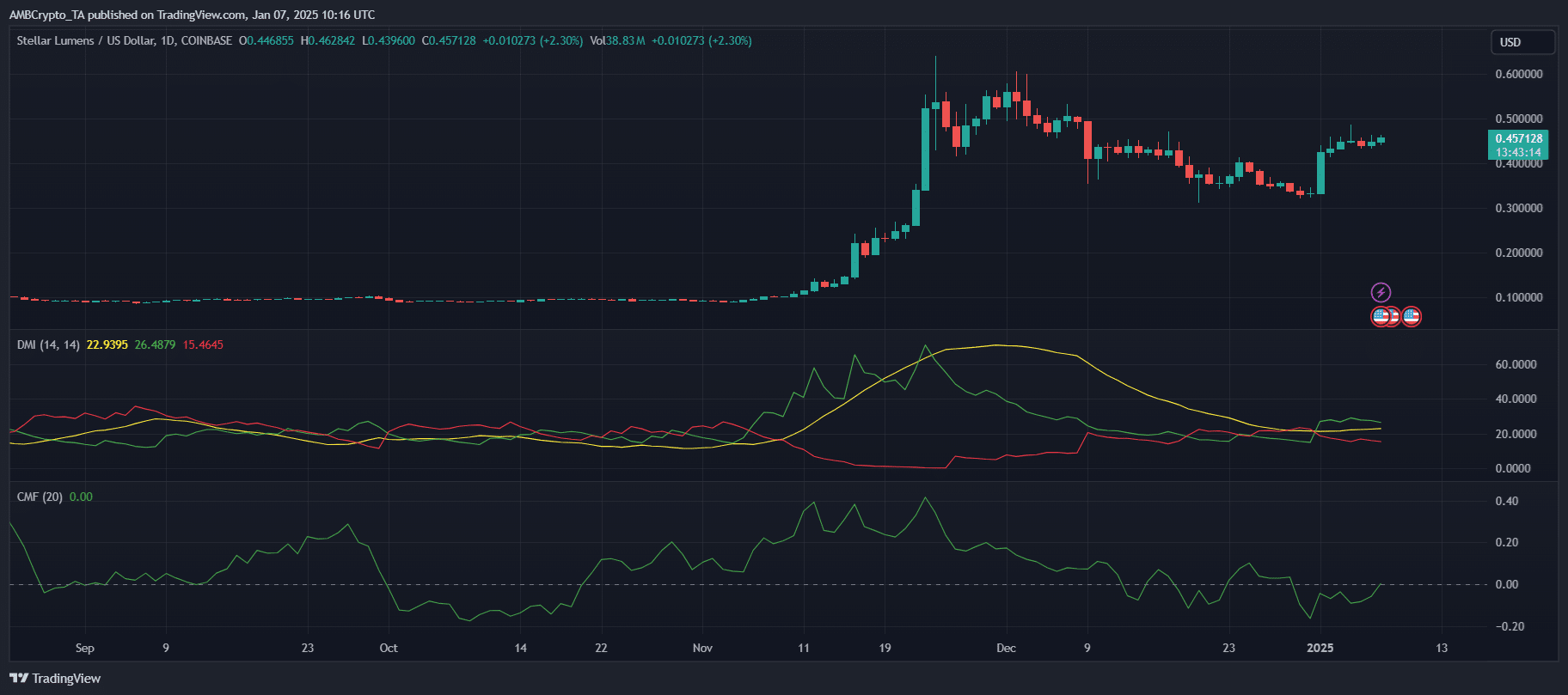Click the current price label 0.457128
The image size is (1568, 695).
pyautogui.click(x=1518, y=138)
